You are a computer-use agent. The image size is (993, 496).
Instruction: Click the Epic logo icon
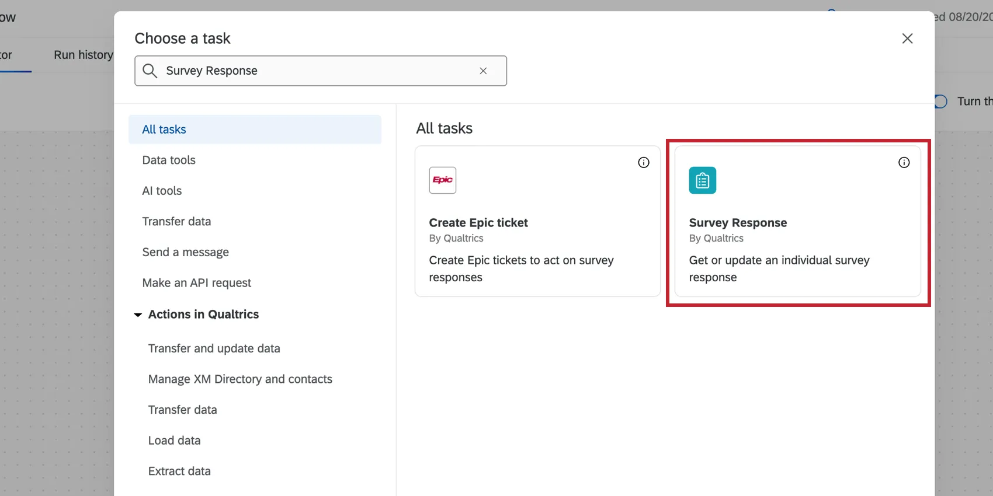tap(442, 180)
